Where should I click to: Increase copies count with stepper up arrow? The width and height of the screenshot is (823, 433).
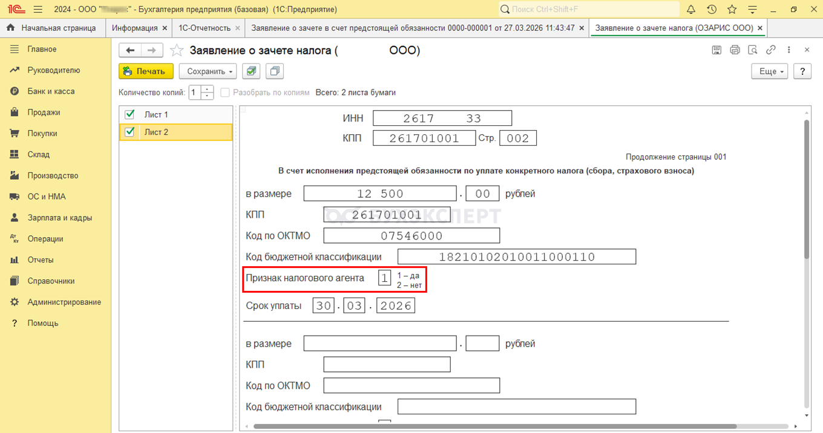pos(208,90)
